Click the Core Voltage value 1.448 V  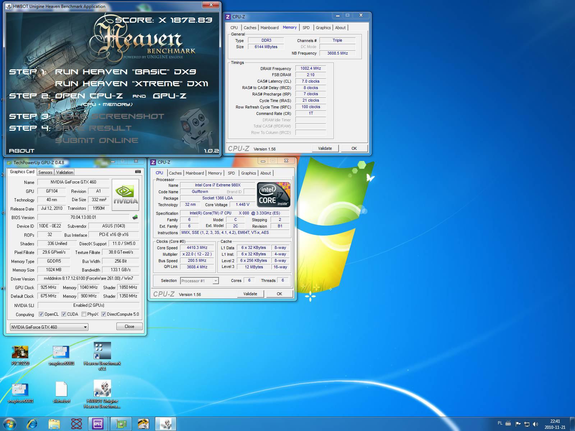[243, 205]
